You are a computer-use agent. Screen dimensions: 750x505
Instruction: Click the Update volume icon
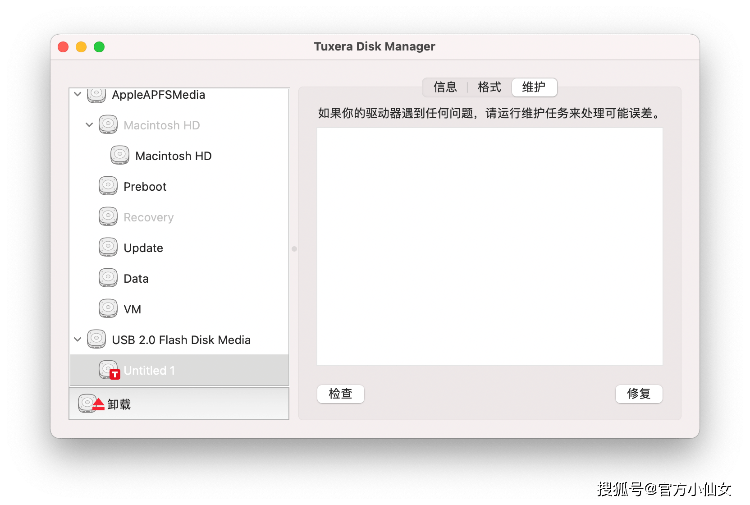click(x=108, y=248)
